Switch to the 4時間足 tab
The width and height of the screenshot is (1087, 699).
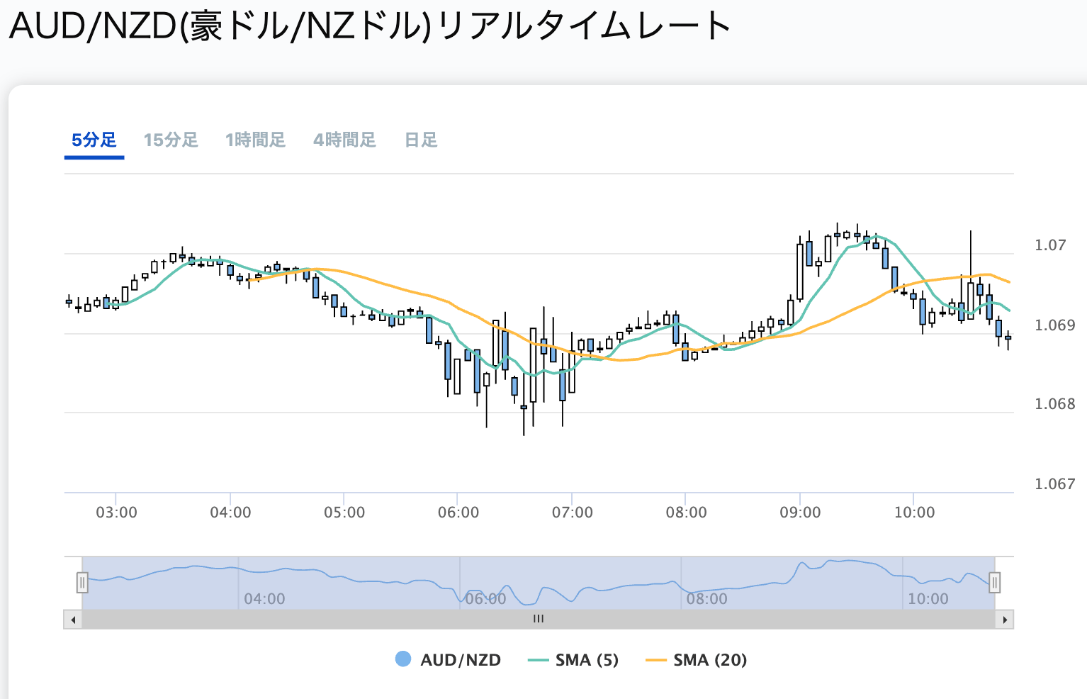pos(344,140)
